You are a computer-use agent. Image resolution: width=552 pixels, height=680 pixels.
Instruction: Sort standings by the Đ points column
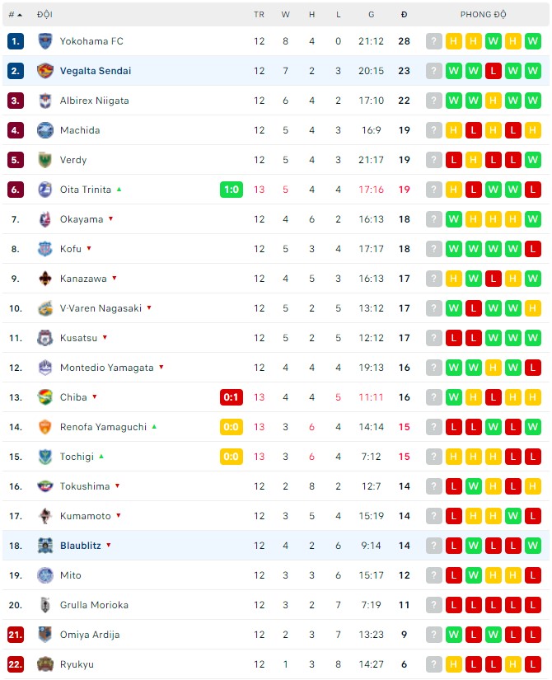point(404,15)
